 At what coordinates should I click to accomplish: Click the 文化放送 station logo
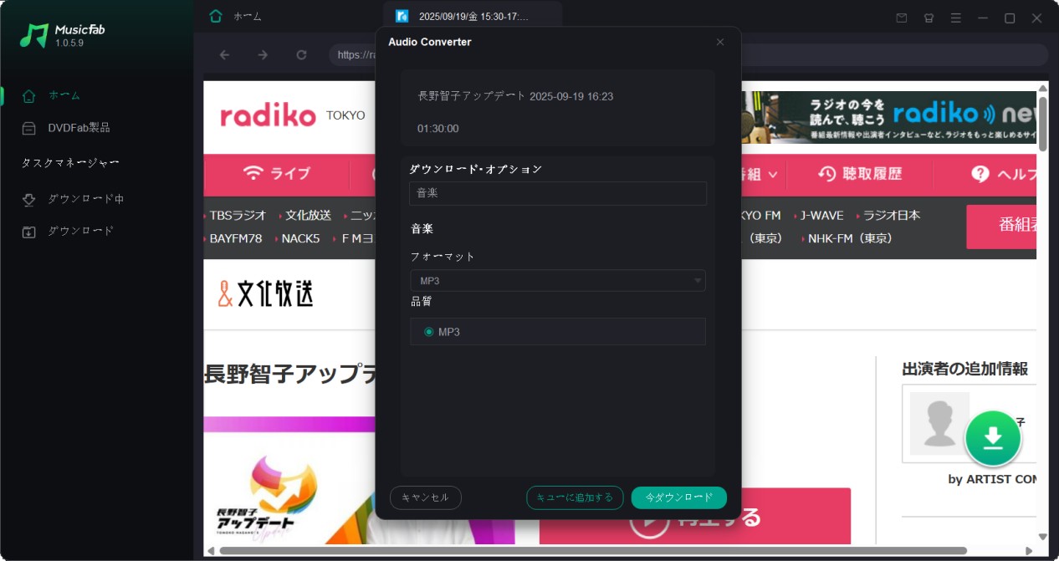point(266,293)
